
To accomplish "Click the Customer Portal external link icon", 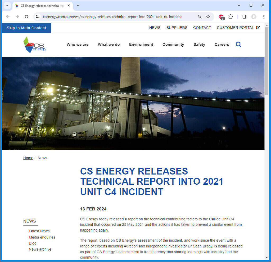I will [x=258, y=27].
